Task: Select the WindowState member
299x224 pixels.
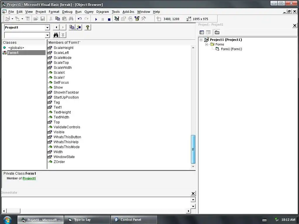Action: 64,157
